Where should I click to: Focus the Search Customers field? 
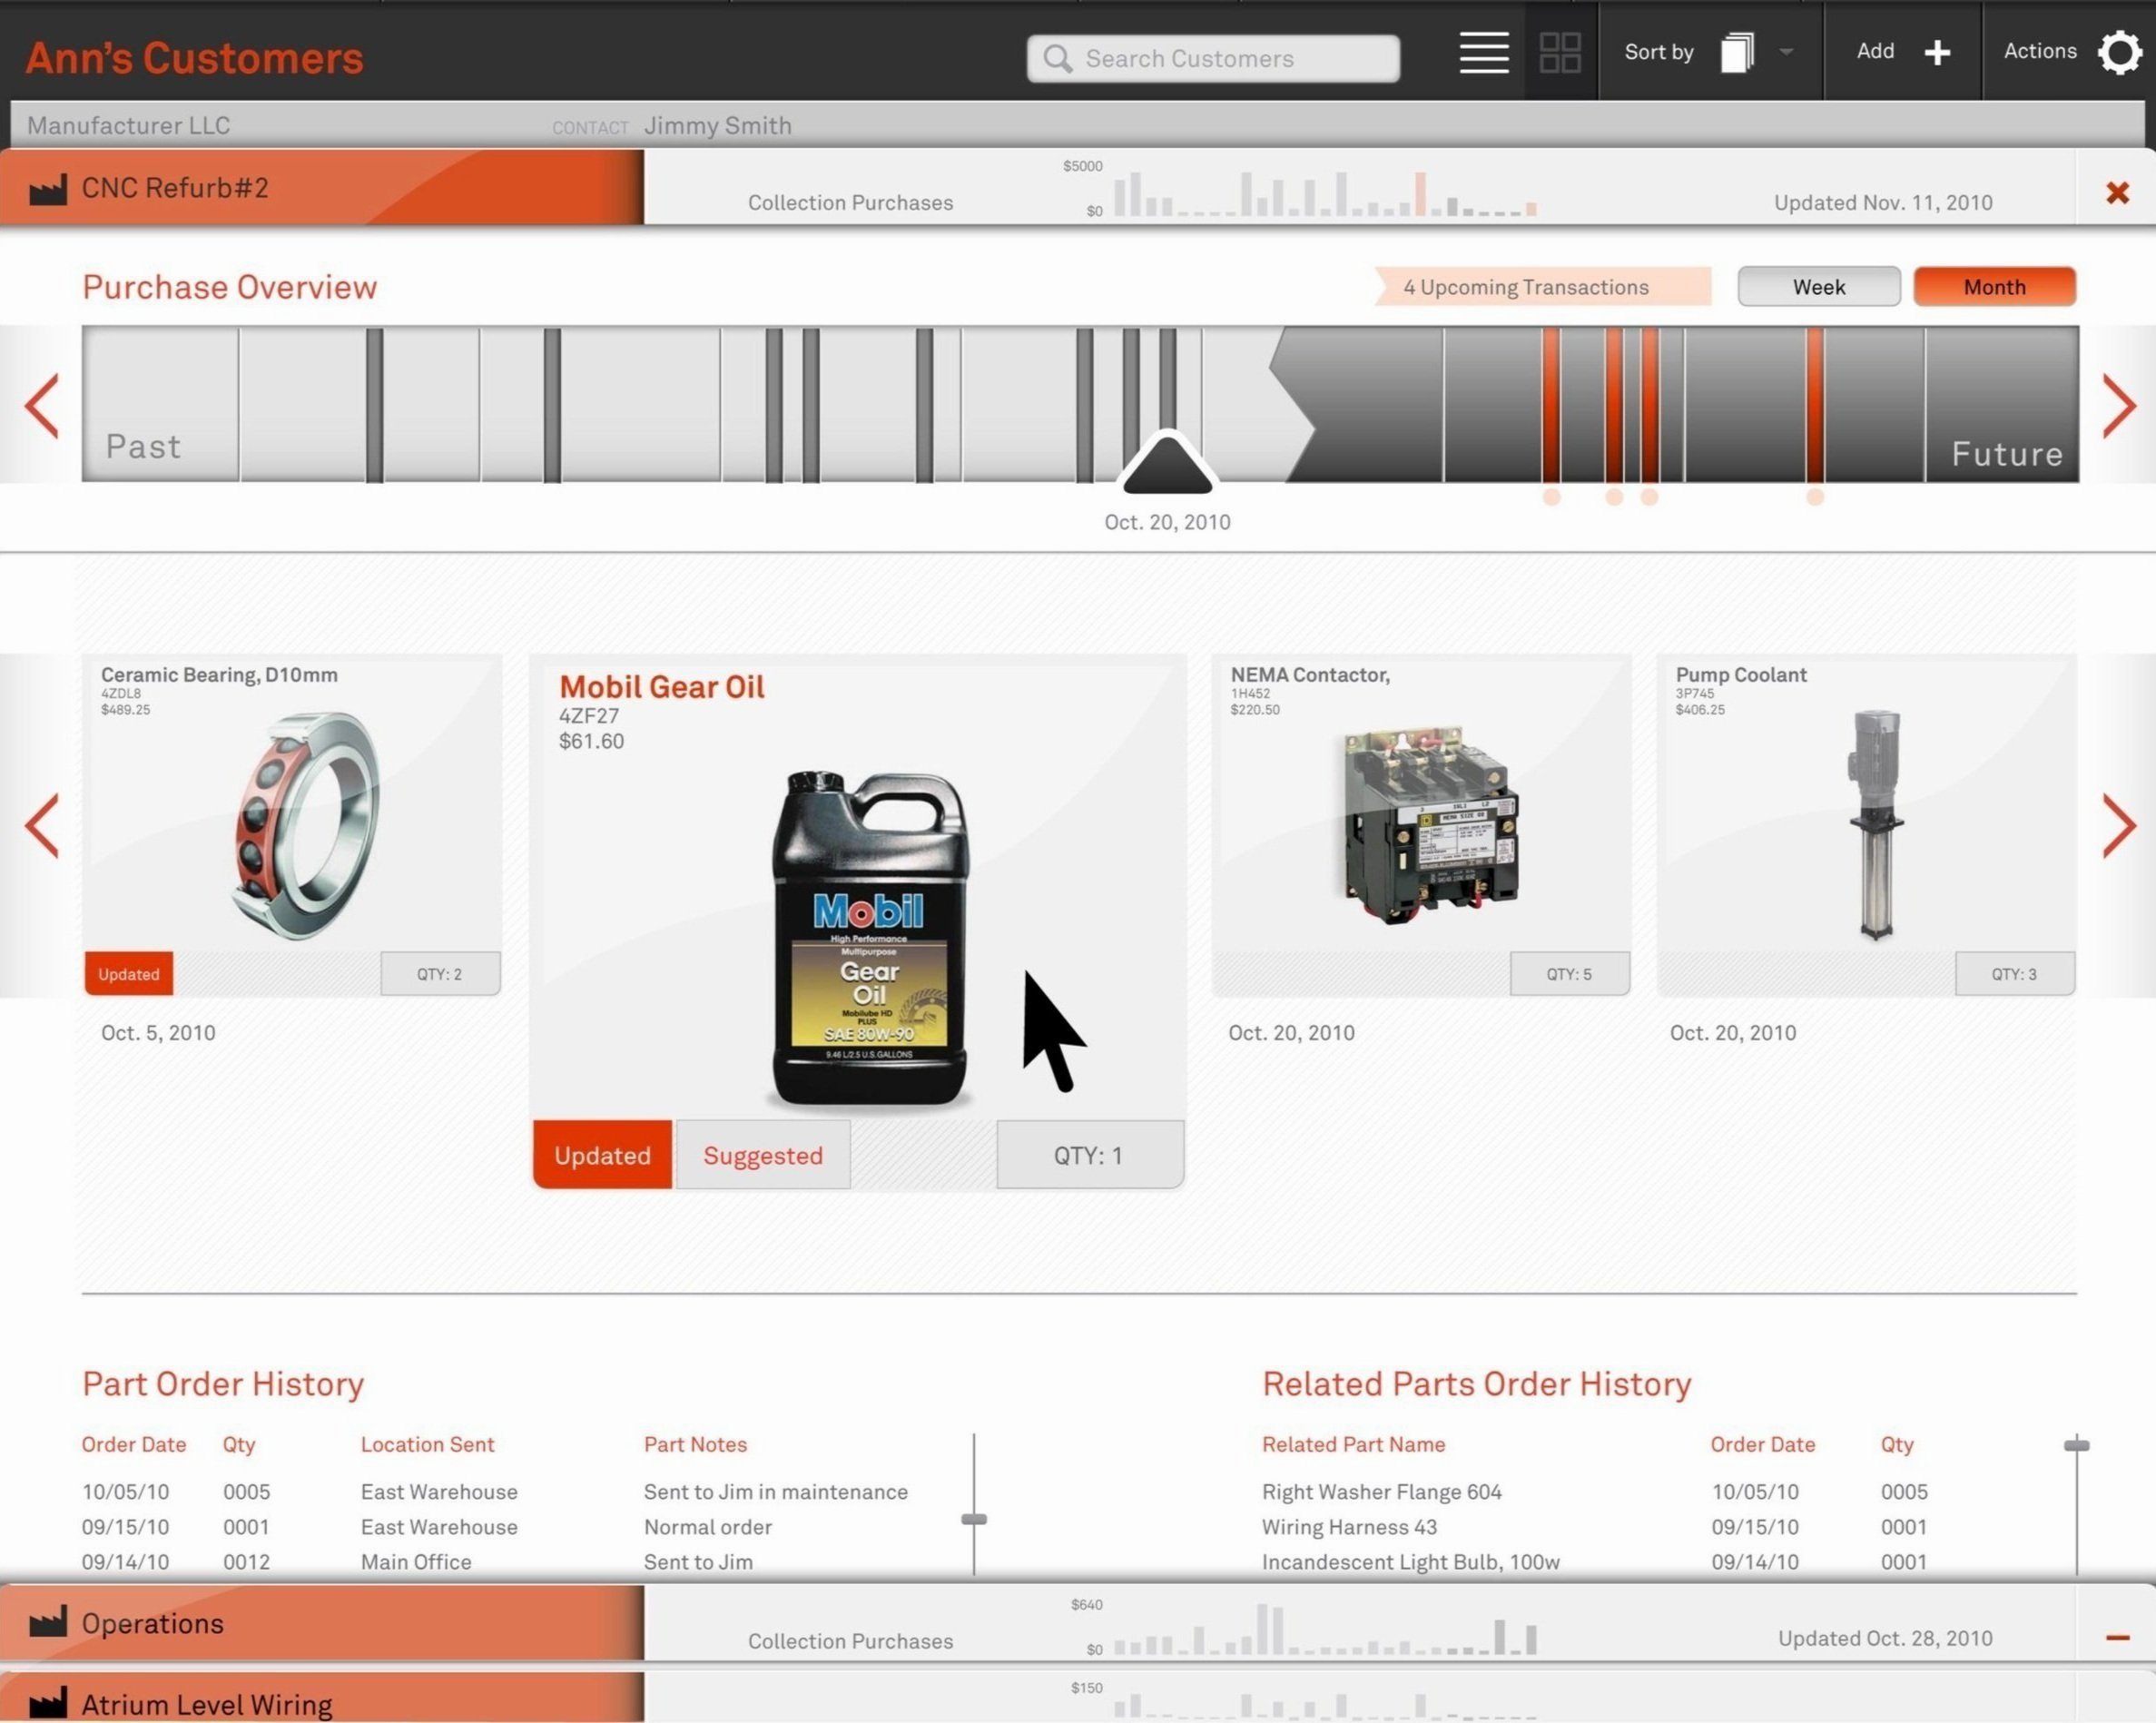point(1213,58)
